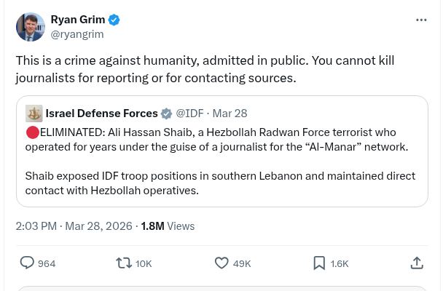Click the Ryan Grim display name
This screenshot has width=443, height=291.
78,19
